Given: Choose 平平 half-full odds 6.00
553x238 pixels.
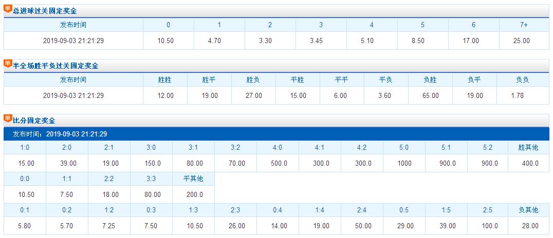Looking at the screenshot, I should point(342,95).
